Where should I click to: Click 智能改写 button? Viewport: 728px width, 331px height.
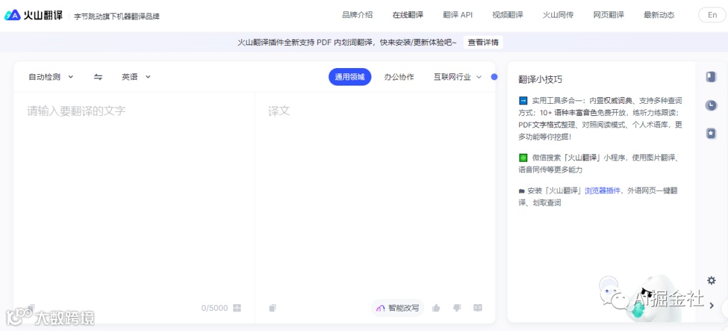(x=398, y=308)
